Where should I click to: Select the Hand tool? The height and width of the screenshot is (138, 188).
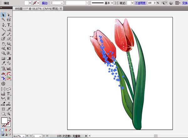[x=3, y=113]
